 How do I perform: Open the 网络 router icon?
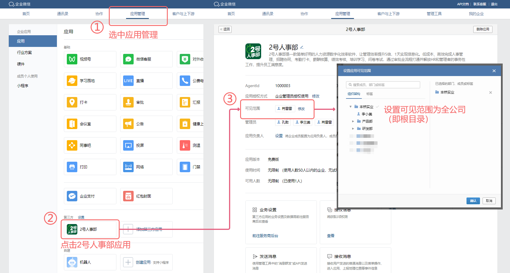(x=128, y=167)
